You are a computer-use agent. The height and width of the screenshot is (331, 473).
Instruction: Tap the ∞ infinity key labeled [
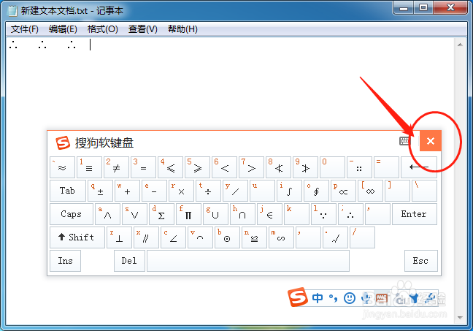point(370,191)
